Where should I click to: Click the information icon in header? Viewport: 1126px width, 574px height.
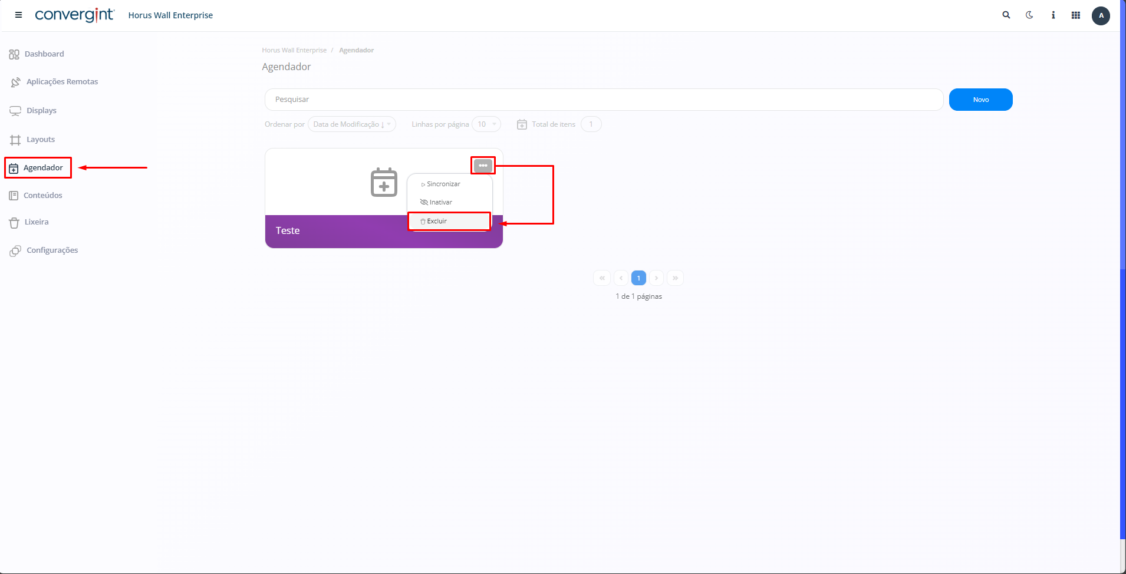tap(1053, 15)
